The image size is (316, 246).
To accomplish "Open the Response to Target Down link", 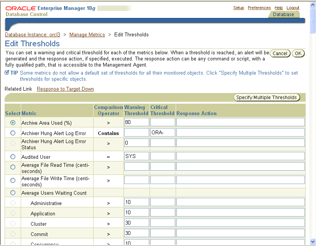I will [65, 89].
